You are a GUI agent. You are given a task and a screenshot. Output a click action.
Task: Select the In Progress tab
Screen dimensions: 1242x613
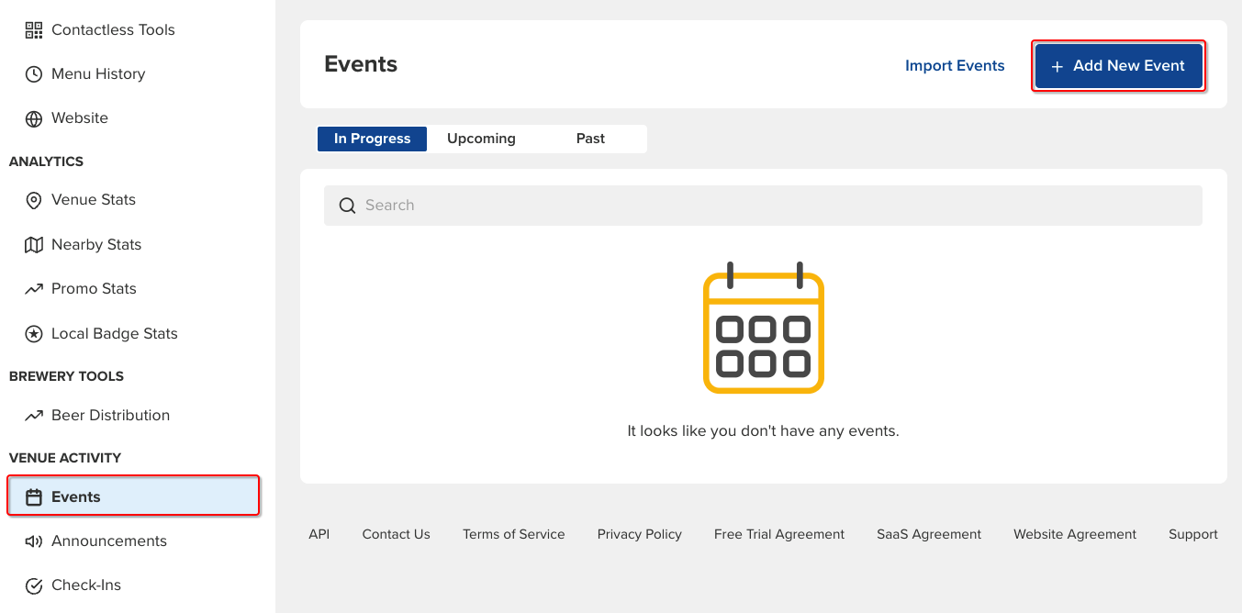372,139
